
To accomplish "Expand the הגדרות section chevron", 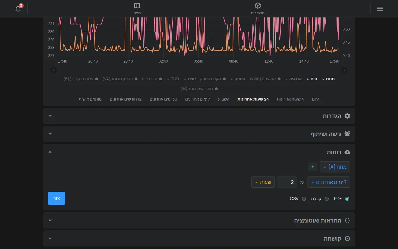I will pos(50,116).
